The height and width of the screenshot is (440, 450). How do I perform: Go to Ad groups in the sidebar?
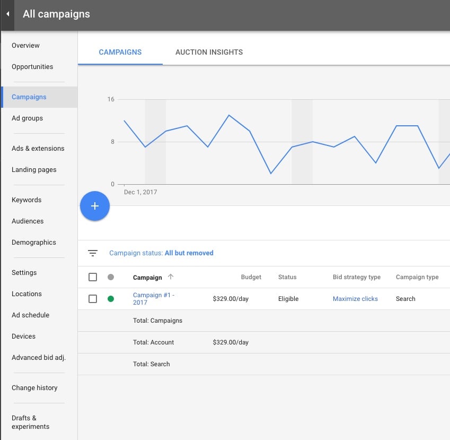pyautogui.click(x=27, y=118)
